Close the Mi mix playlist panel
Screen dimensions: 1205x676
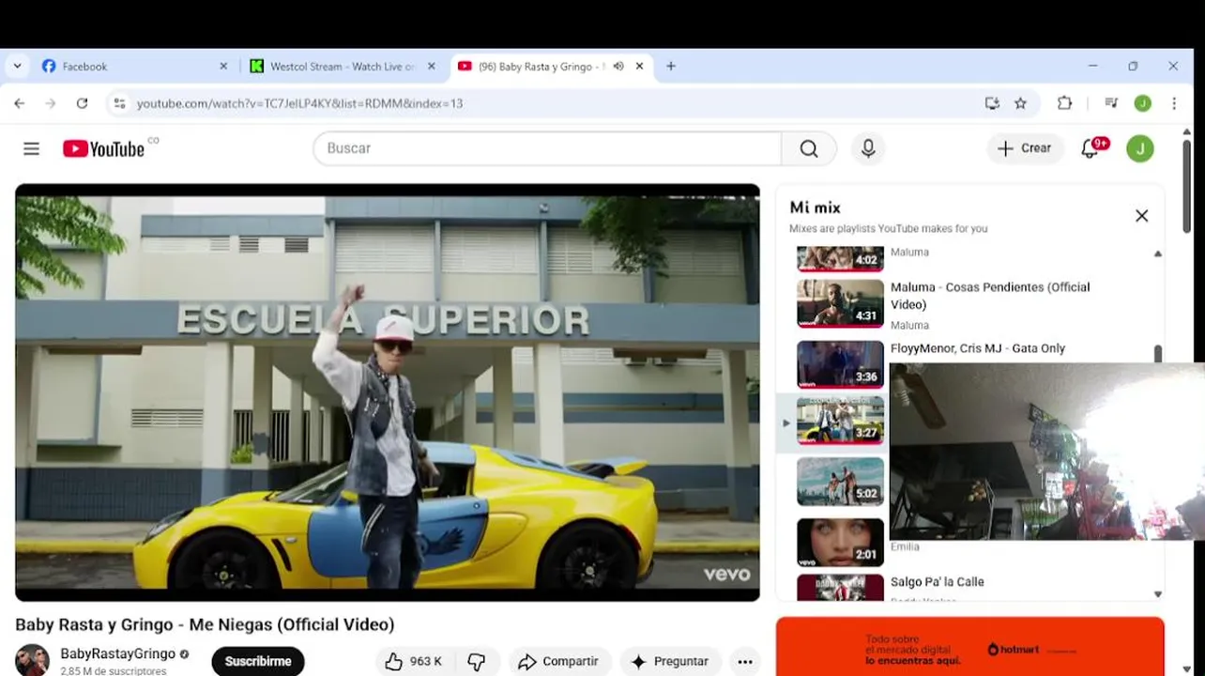click(x=1141, y=216)
